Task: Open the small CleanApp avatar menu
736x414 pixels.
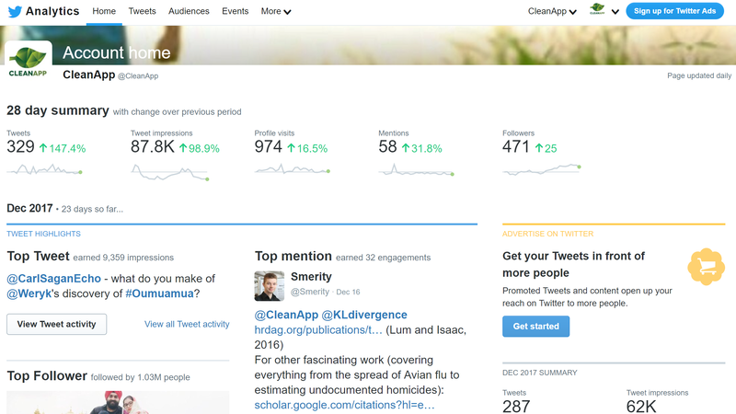Action: point(598,11)
